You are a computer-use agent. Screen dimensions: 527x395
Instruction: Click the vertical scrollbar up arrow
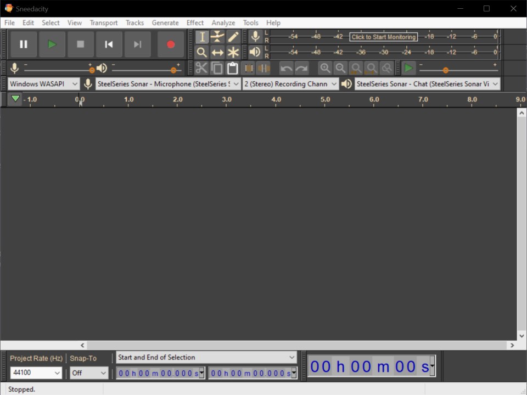click(x=522, y=113)
